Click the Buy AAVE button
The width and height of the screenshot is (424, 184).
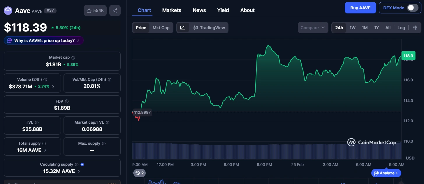click(x=360, y=8)
